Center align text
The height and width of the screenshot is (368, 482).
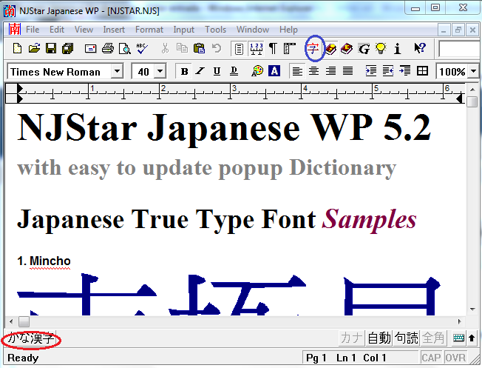point(314,71)
